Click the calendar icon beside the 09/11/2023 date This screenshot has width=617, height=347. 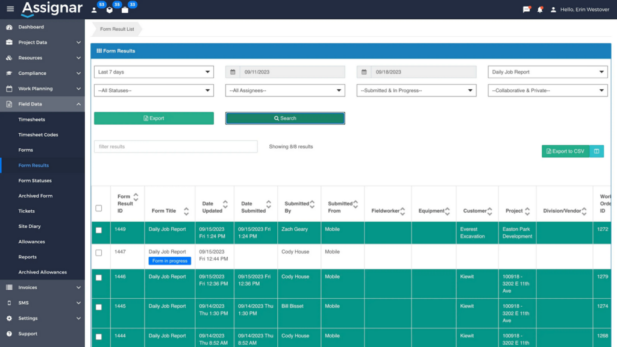coord(233,71)
